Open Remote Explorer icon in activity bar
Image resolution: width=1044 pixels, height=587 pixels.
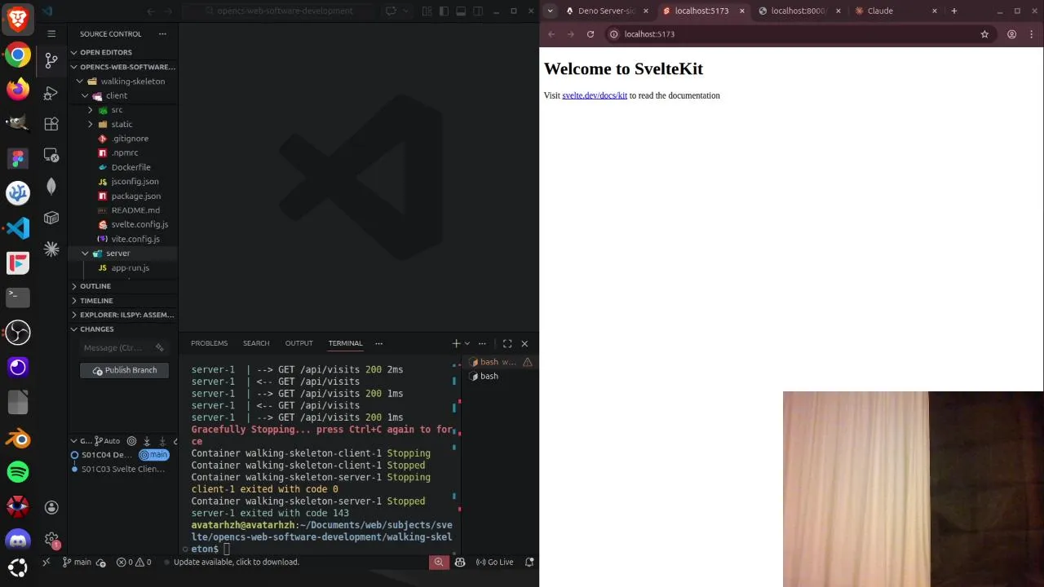point(51,155)
